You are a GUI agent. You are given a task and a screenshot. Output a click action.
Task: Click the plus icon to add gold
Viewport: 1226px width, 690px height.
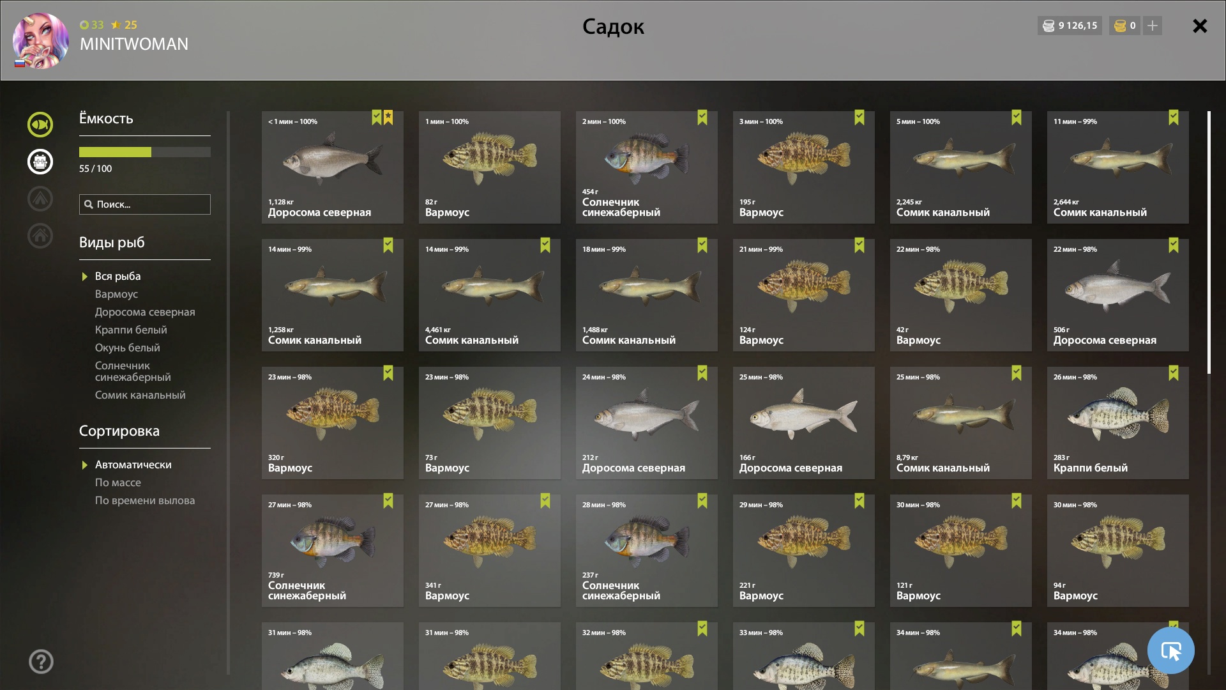coord(1152,26)
